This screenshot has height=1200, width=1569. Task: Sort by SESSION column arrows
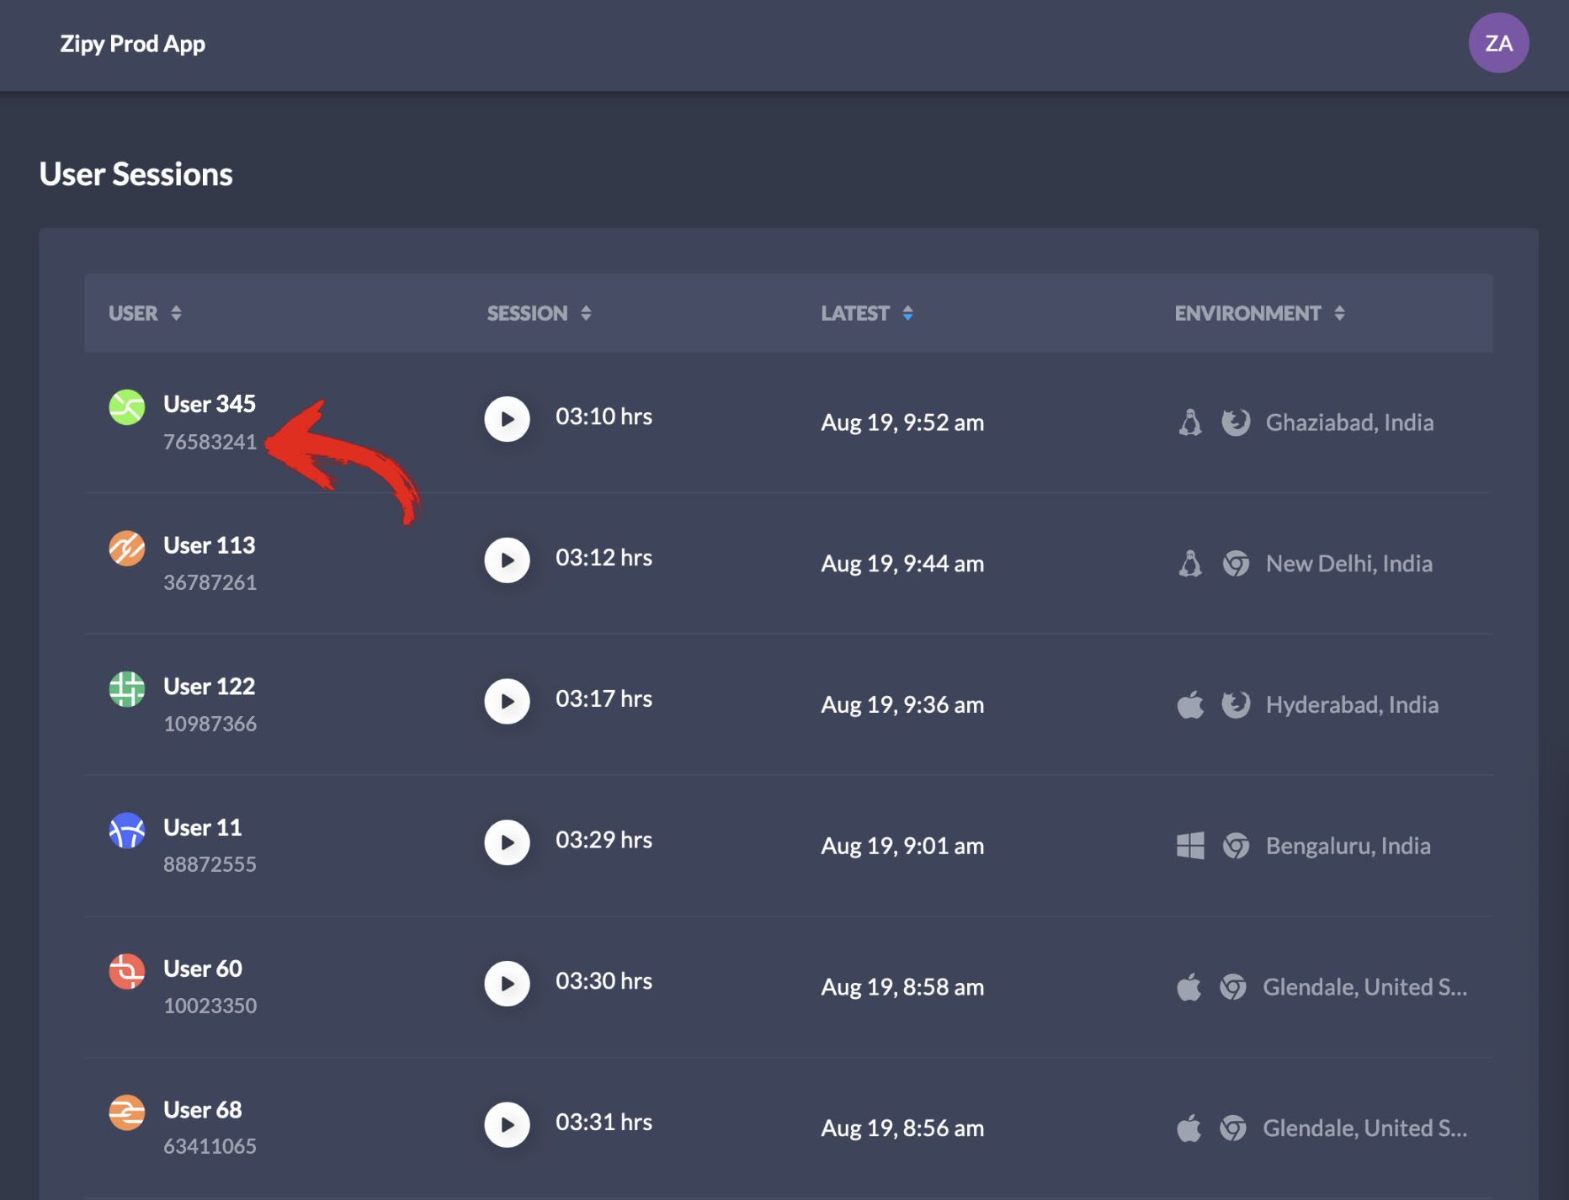click(586, 313)
